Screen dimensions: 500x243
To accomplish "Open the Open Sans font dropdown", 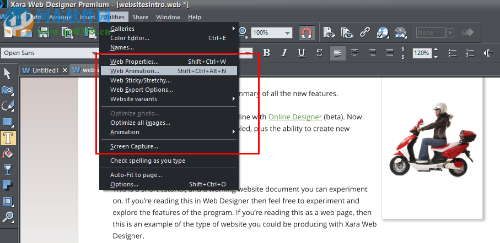I will click(x=94, y=53).
